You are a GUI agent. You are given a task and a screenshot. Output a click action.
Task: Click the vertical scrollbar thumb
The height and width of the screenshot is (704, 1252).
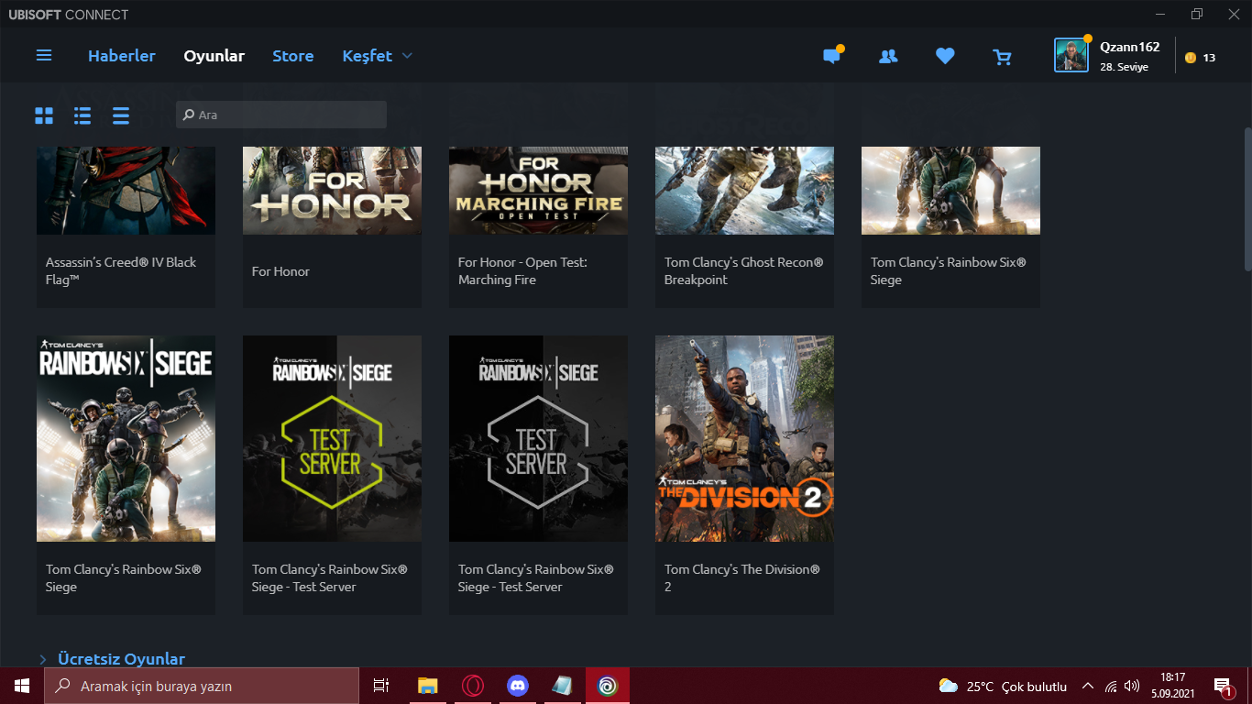click(x=1247, y=200)
